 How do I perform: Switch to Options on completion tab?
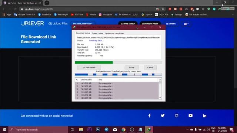114,33
